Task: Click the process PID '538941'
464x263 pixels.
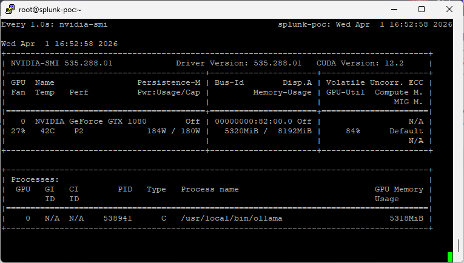Action: coord(118,218)
